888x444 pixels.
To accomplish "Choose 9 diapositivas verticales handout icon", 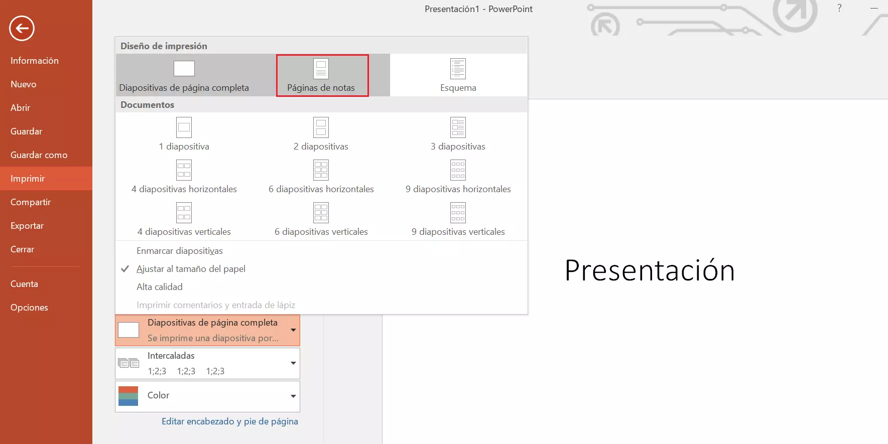I will (458, 213).
